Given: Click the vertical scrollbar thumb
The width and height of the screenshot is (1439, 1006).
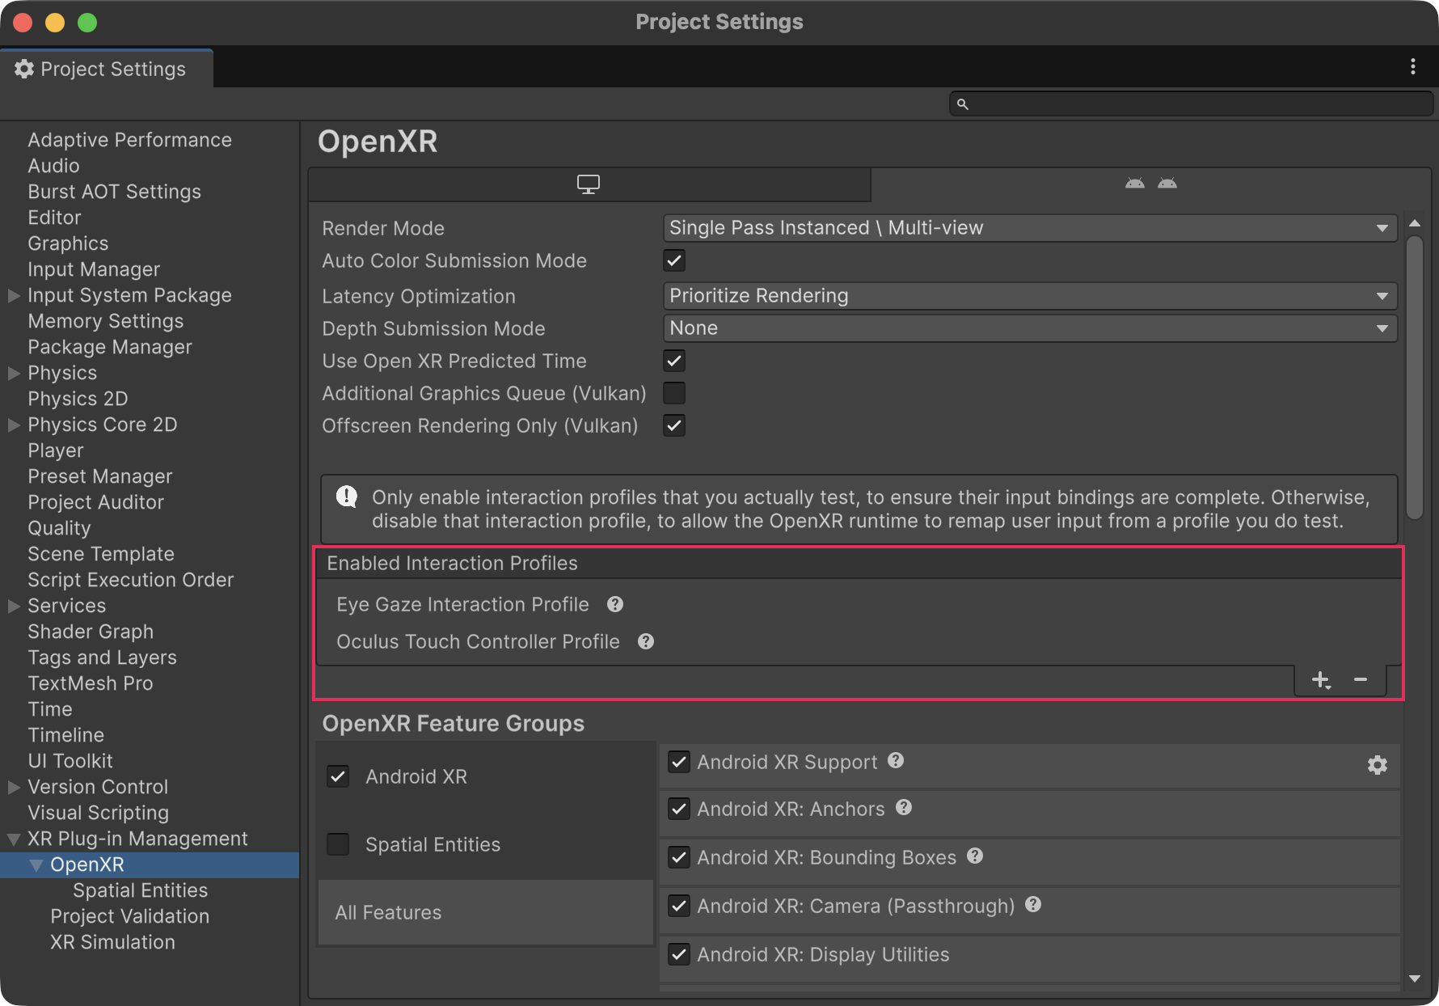Looking at the screenshot, I should 1414,377.
